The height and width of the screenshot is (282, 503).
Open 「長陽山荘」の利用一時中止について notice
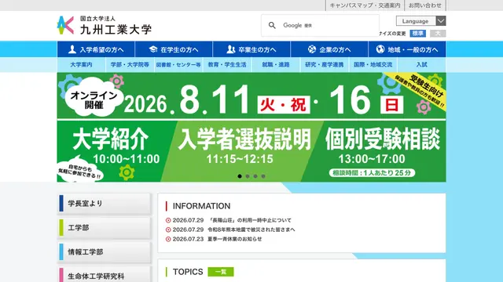[x=250, y=220]
